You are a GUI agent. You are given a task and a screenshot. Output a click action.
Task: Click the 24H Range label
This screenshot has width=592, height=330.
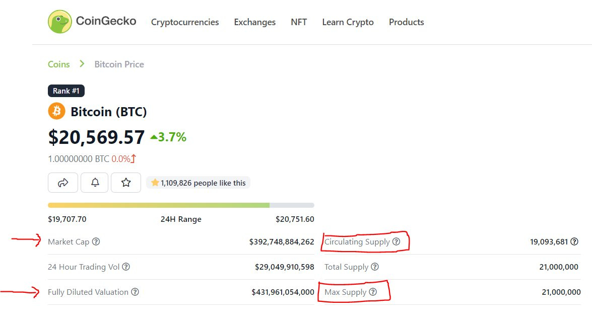181,219
